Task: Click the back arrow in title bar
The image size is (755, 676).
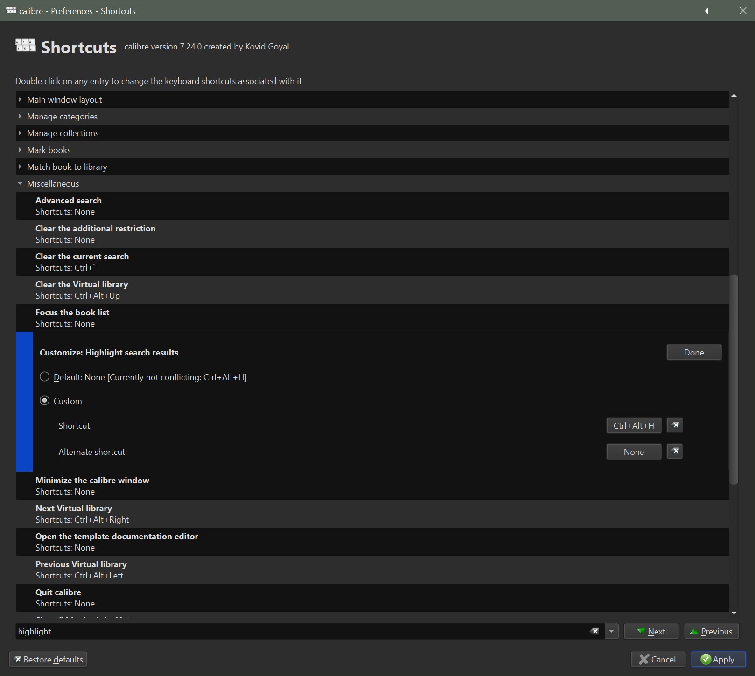Action: click(x=706, y=11)
